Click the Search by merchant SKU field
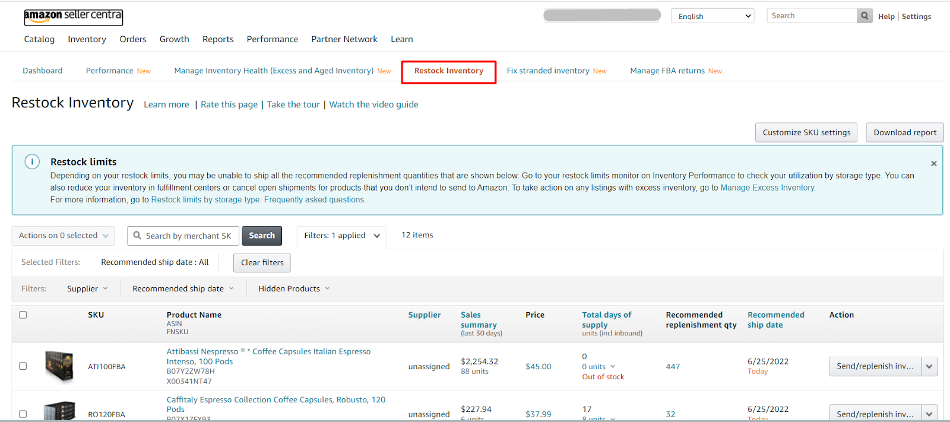This screenshot has width=950, height=422. 183,236
